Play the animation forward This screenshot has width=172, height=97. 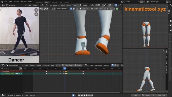(87, 95)
